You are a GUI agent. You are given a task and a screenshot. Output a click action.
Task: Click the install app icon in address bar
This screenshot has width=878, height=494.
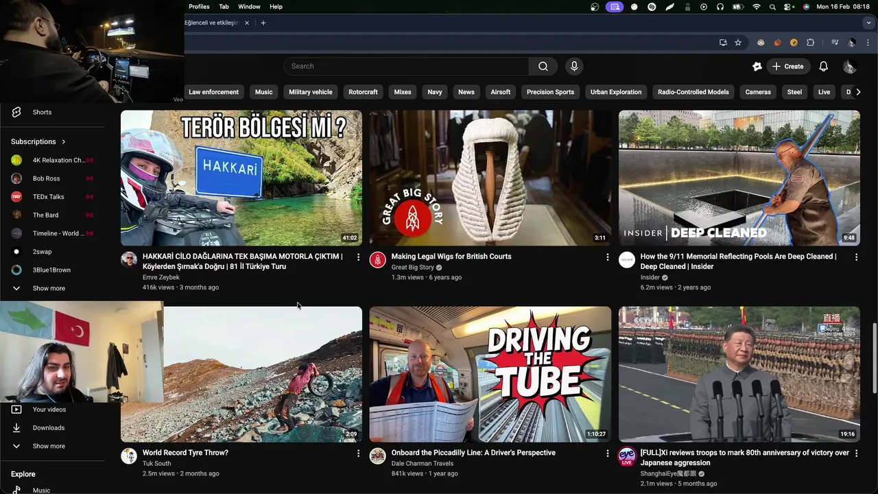(723, 43)
